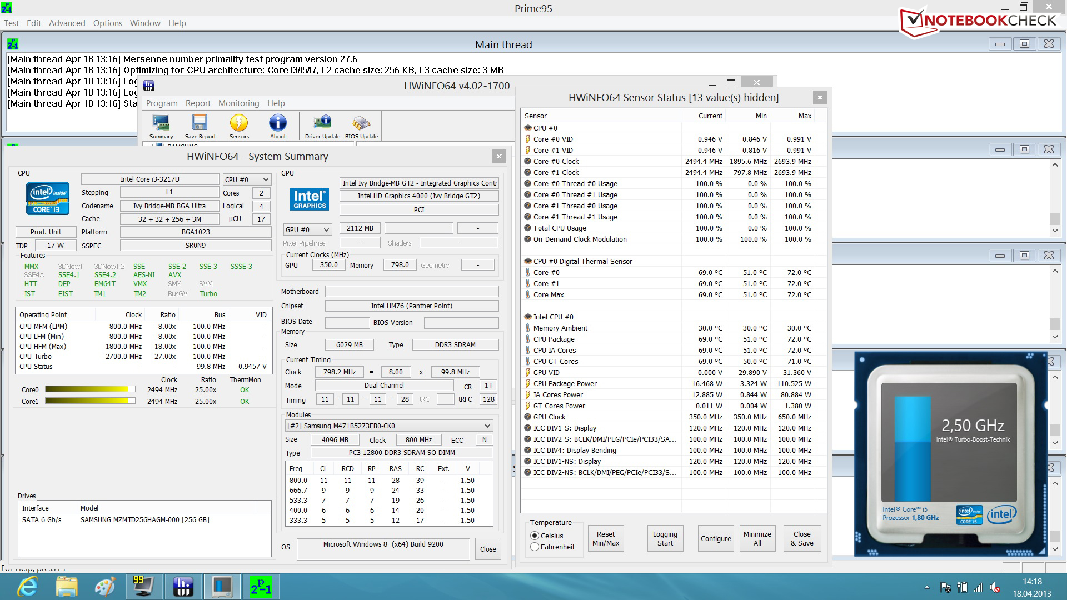Expand the Samsung memory module dropdown

click(x=388, y=426)
